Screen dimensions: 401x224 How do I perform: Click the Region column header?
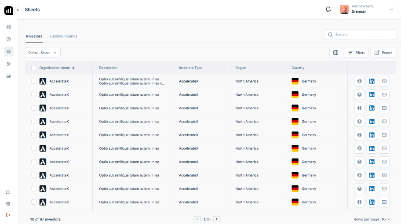tap(241, 68)
